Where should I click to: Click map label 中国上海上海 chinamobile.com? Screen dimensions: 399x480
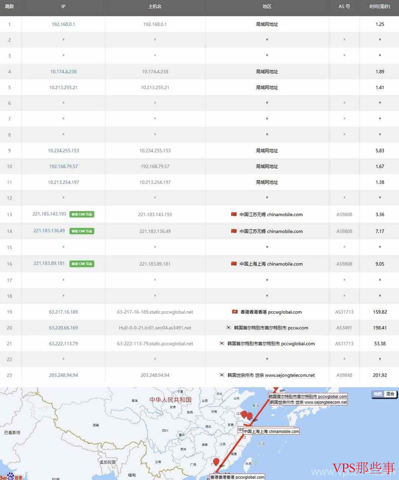click(271, 431)
